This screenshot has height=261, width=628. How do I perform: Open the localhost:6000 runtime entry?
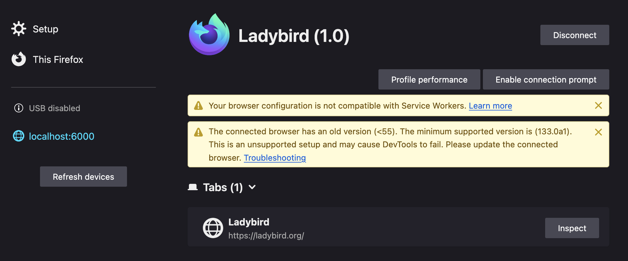[62, 137]
